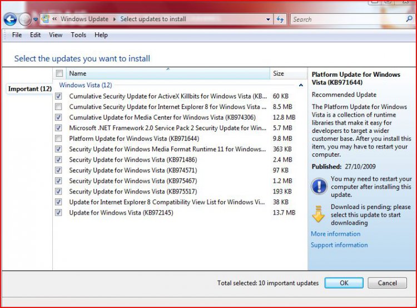The height and width of the screenshot is (308, 417).
Task: Sort by the Name column header
Action: pyautogui.click(x=168, y=73)
